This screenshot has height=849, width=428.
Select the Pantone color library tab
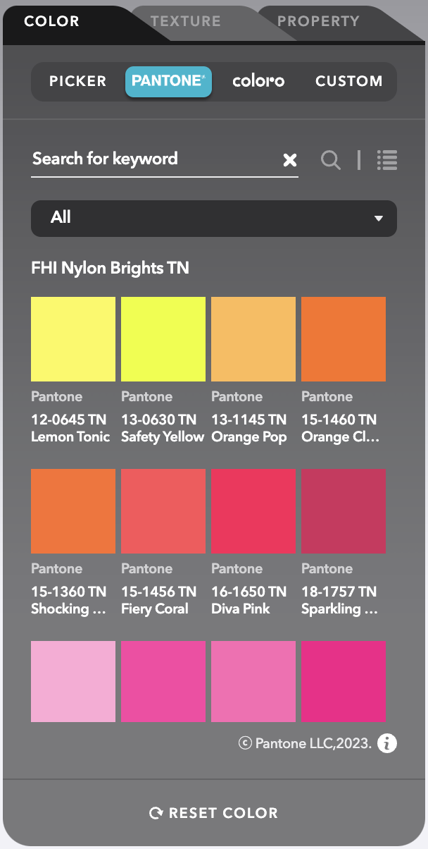[x=168, y=81]
